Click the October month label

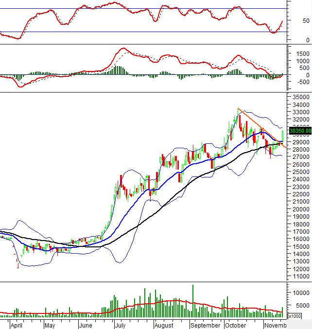coord(236,324)
